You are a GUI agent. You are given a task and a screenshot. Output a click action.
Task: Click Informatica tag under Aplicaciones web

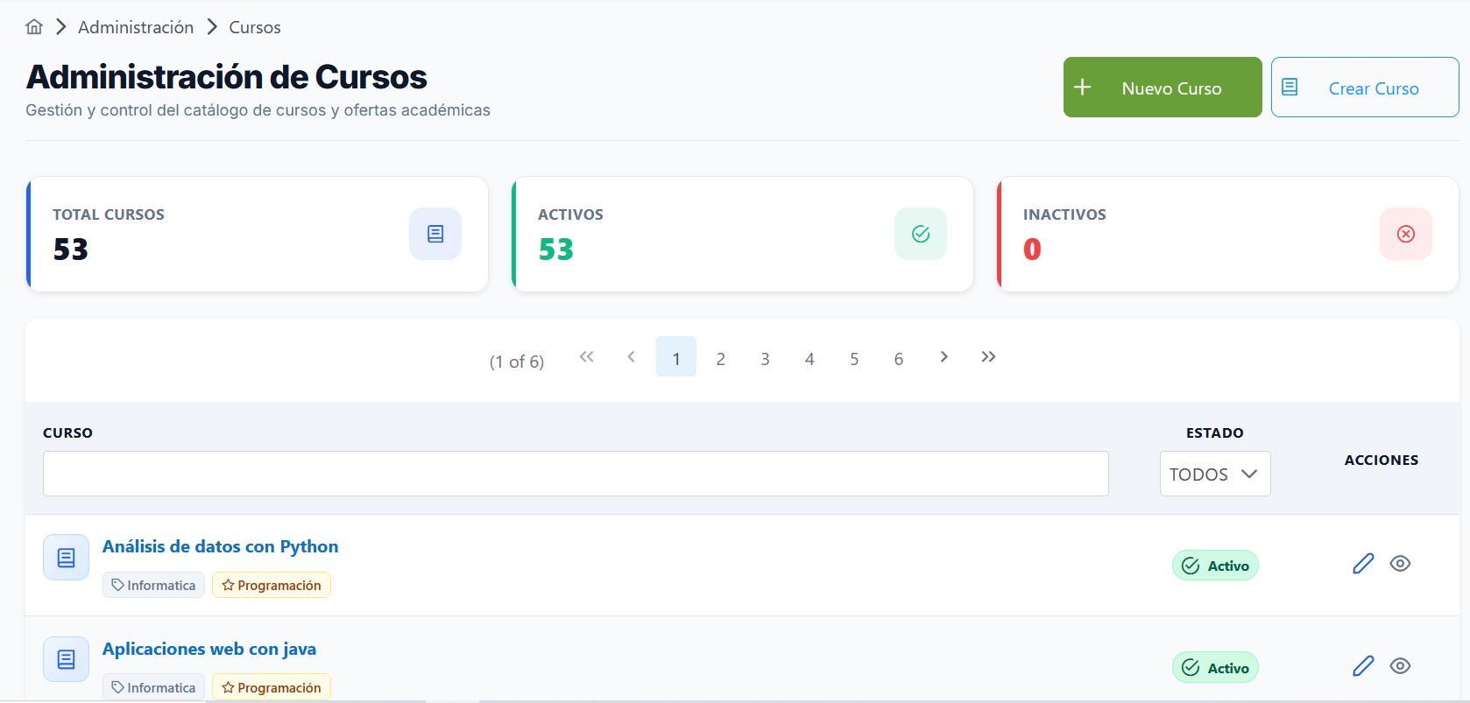point(153,687)
